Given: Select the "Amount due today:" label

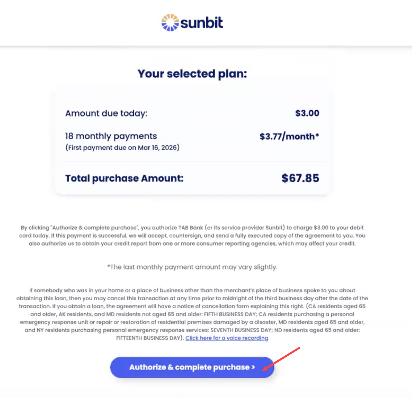Looking at the screenshot, I should coord(106,113).
